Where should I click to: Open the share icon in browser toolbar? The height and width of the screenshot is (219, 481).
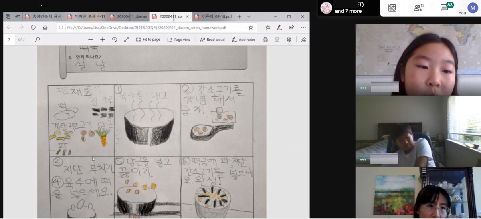[x=291, y=28]
